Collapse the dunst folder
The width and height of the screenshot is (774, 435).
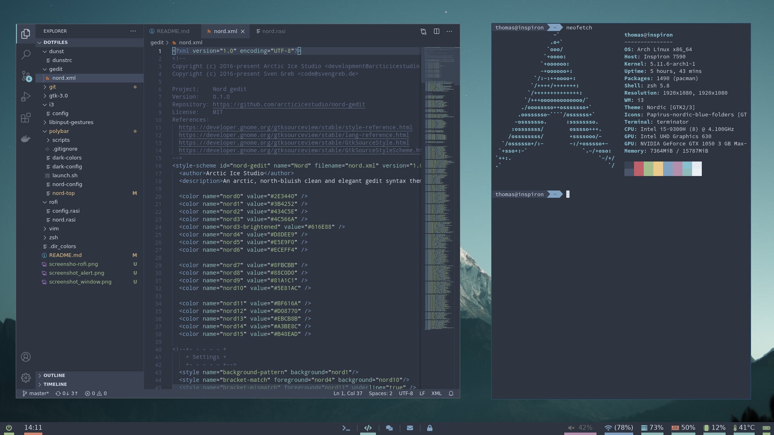pyautogui.click(x=90, y=51)
